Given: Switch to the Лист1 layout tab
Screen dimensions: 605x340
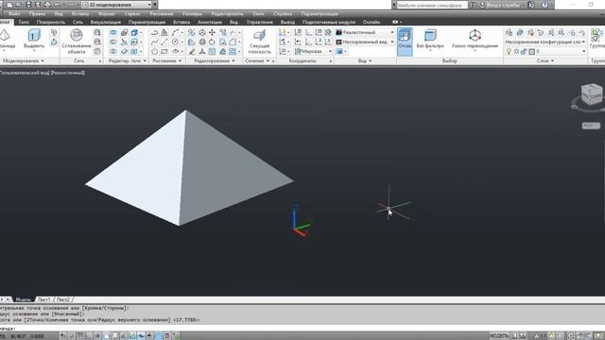Looking at the screenshot, I should coord(44,299).
